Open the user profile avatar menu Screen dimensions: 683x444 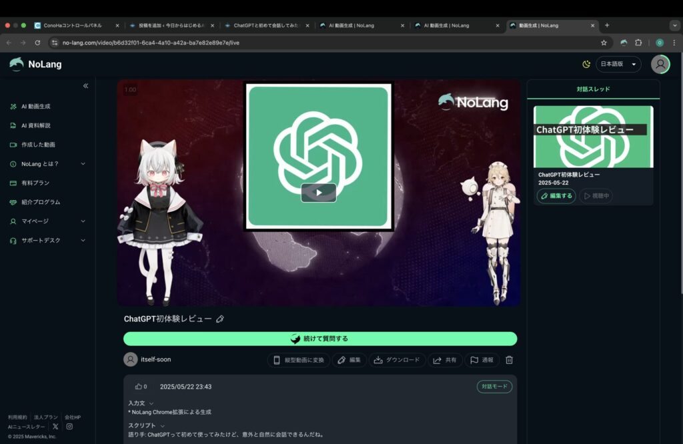pyautogui.click(x=660, y=64)
